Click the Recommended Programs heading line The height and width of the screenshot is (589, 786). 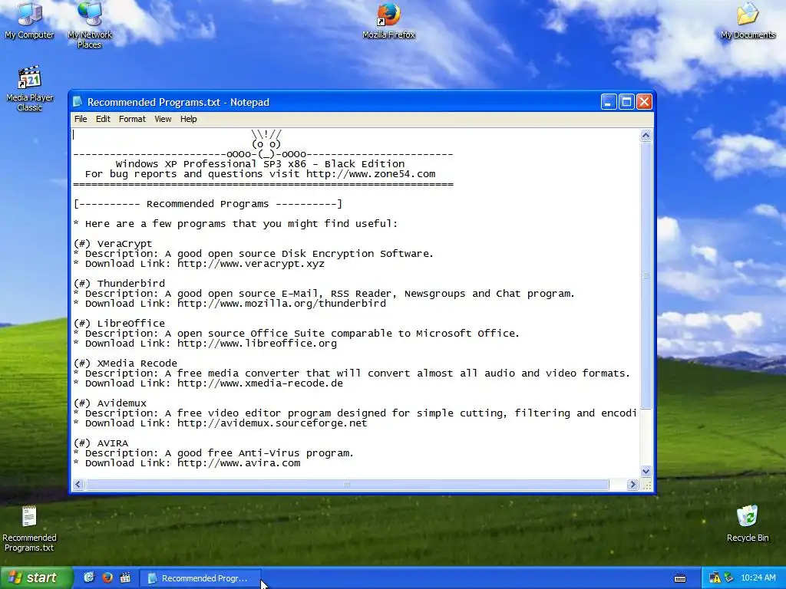tap(208, 204)
